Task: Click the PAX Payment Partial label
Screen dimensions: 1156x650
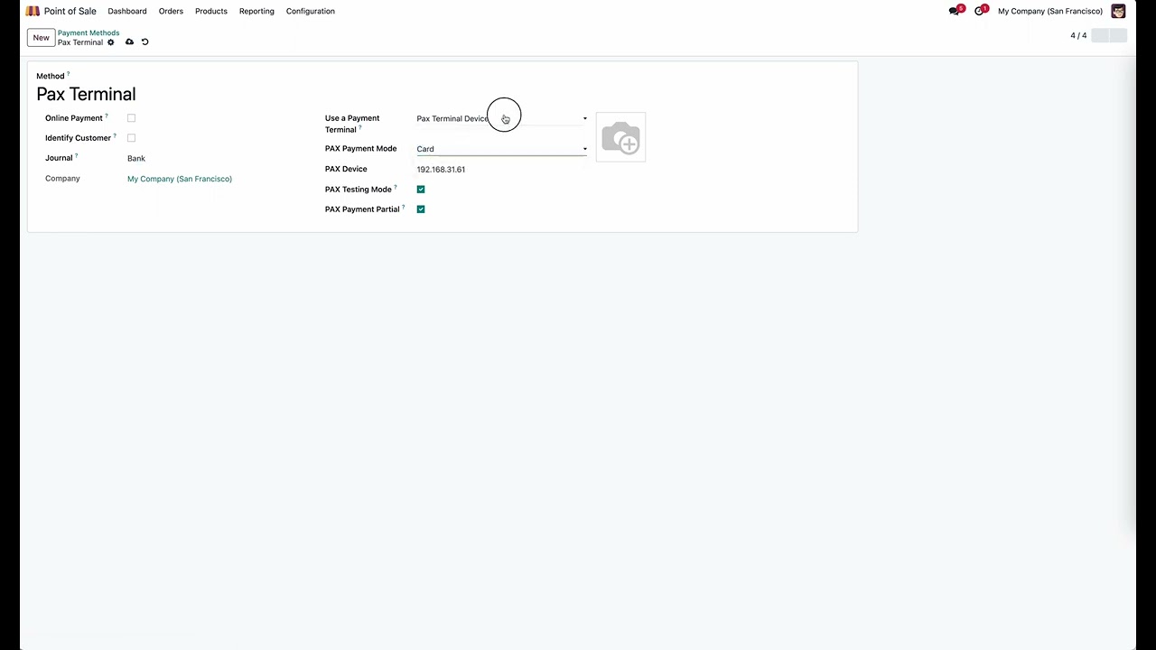Action: 362,209
